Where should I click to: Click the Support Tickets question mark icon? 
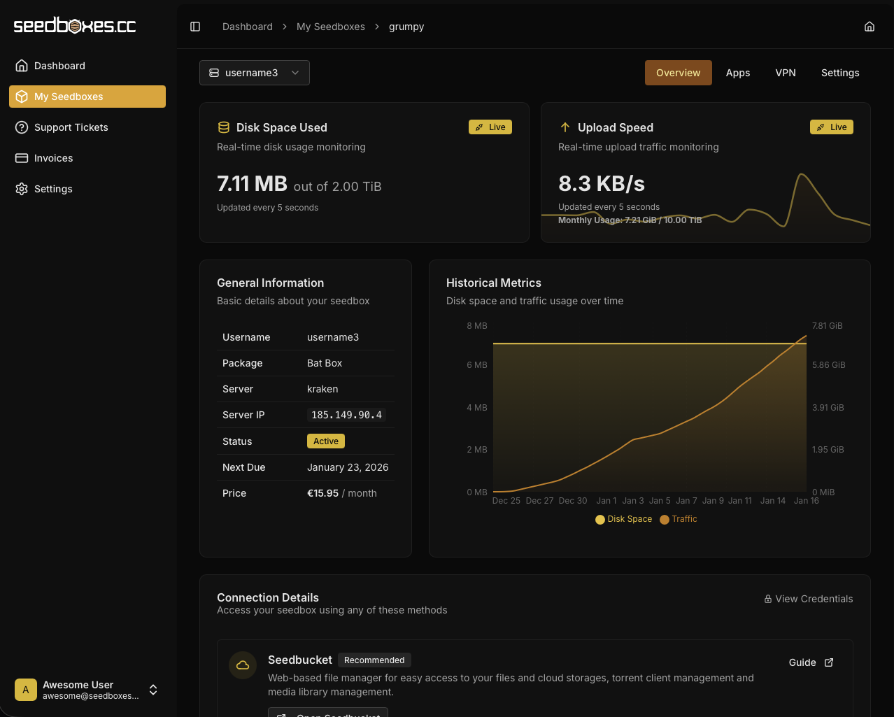(22, 127)
